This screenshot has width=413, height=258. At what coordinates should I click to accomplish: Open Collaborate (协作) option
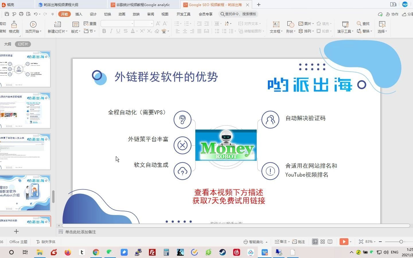point(392,14)
